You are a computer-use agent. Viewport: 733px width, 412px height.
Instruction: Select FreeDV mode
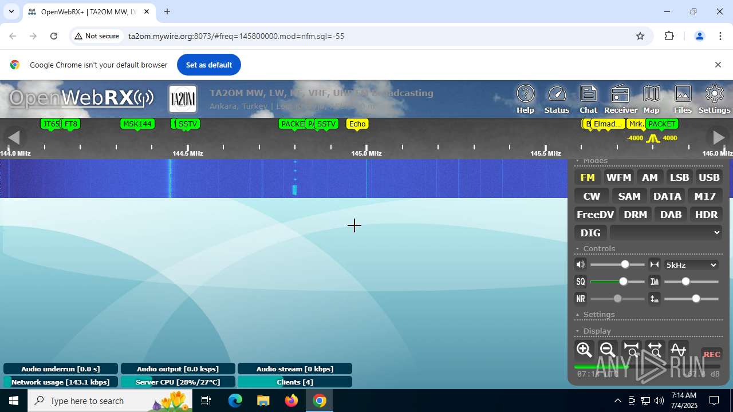point(595,215)
